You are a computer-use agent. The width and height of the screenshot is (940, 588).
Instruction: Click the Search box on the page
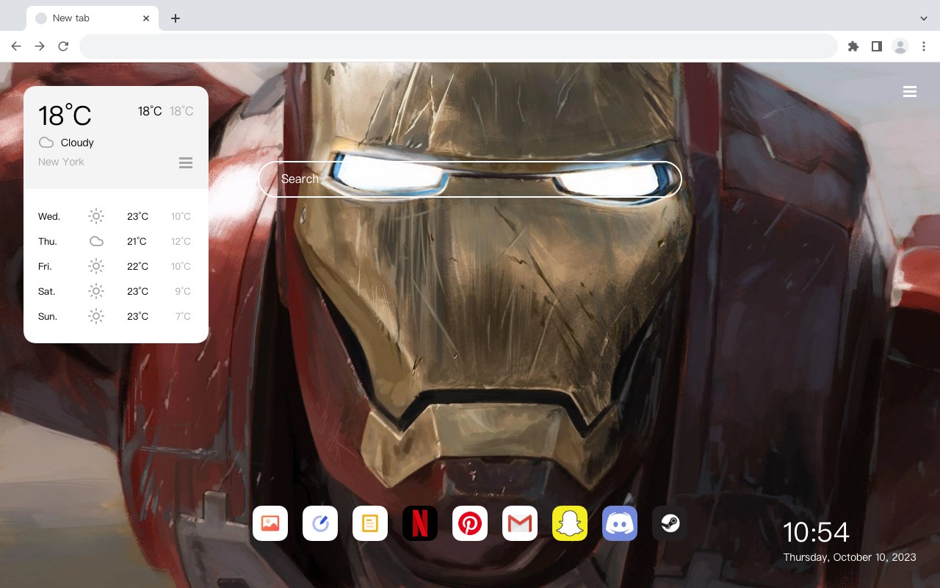point(470,179)
